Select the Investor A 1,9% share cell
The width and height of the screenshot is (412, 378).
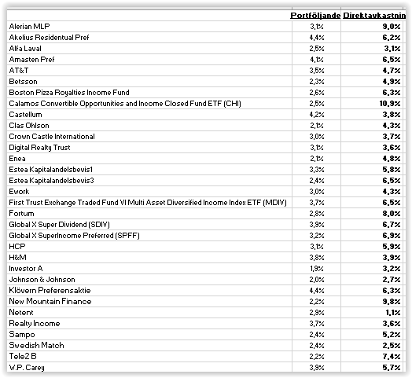pyautogui.click(x=316, y=269)
